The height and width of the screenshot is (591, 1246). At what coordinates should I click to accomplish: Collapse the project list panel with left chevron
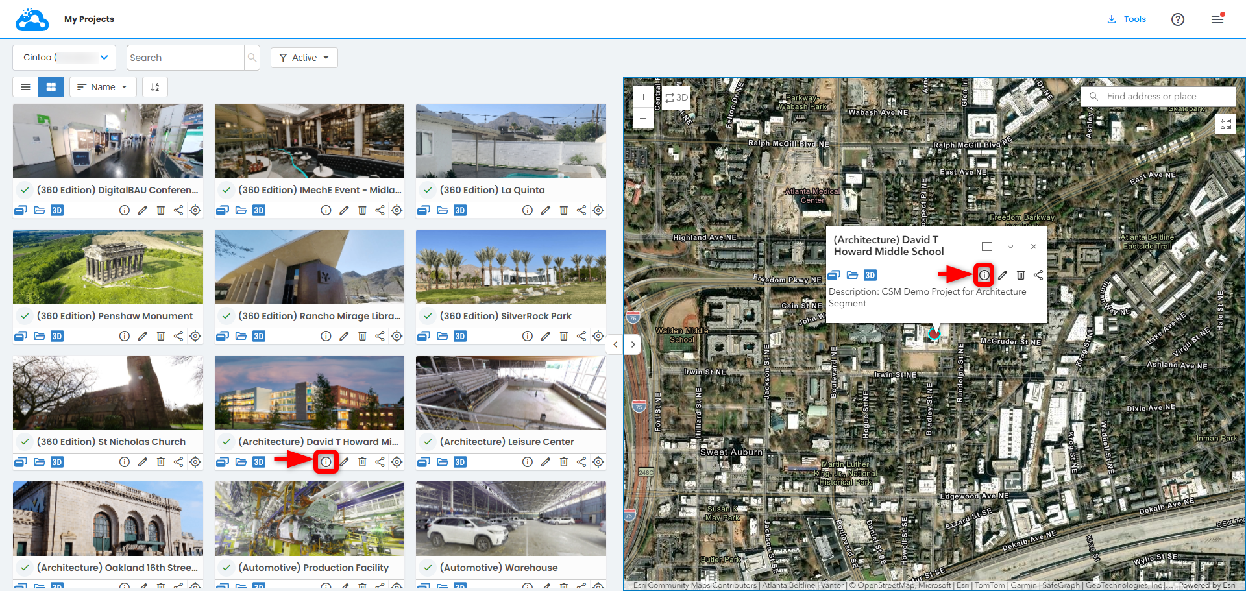[x=615, y=344]
